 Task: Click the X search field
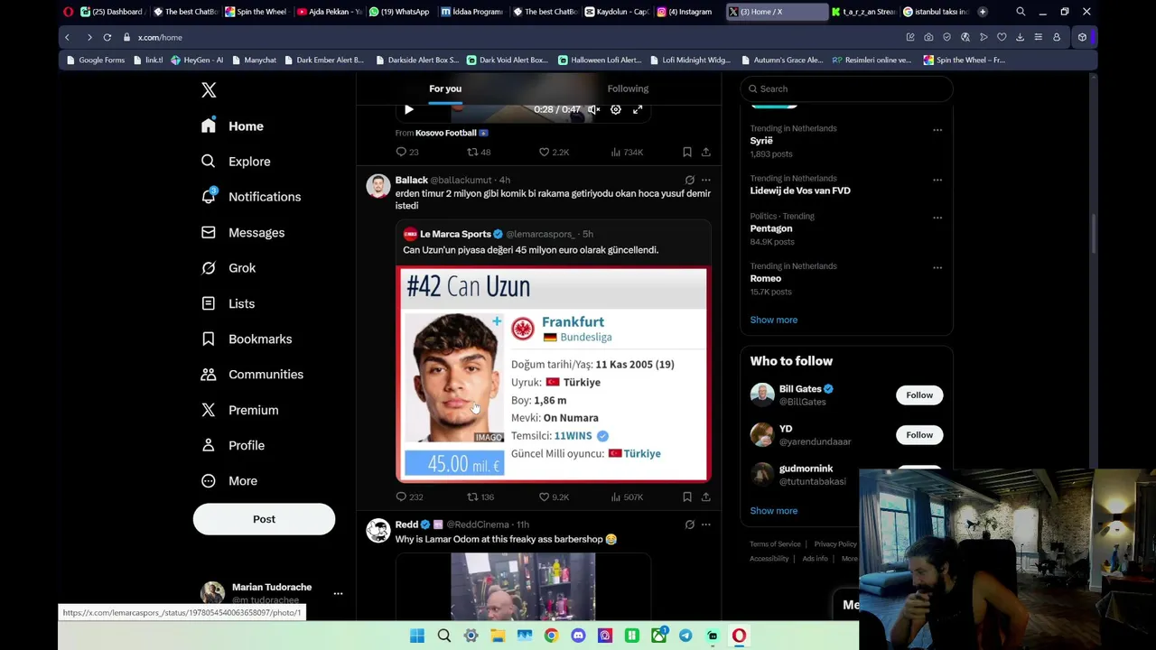[x=846, y=88]
